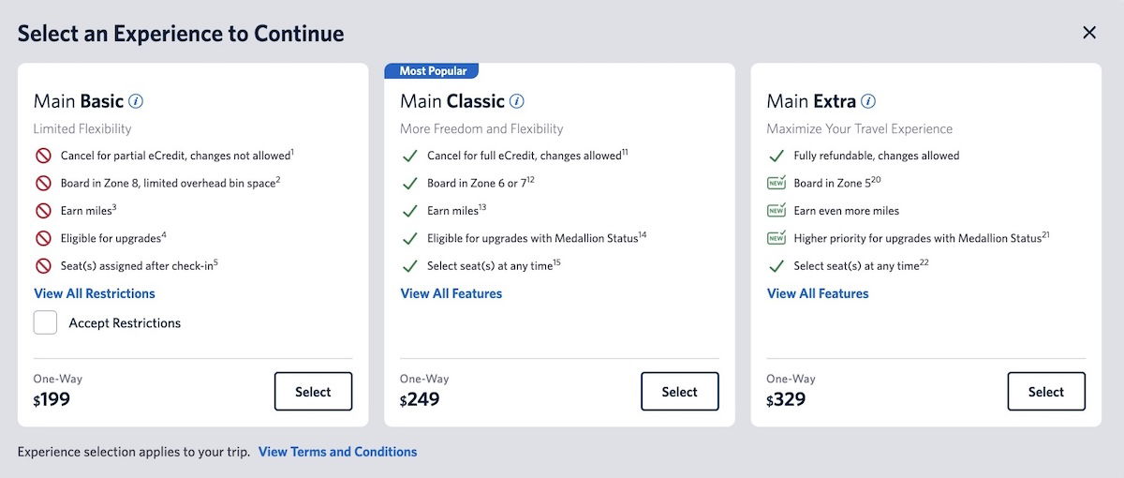The width and height of the screenshot is (1124, 478).
Task: Click the NEW badge beside Board in Zone 5
Action: [x=776, y=183]
